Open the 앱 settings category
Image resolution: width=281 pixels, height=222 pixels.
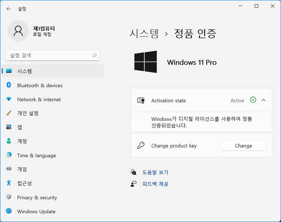(53, 127)
